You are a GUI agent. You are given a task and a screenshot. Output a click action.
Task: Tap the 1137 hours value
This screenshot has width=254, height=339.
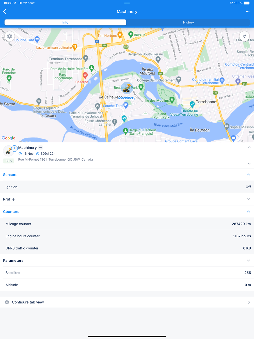(x=242, y=236)
